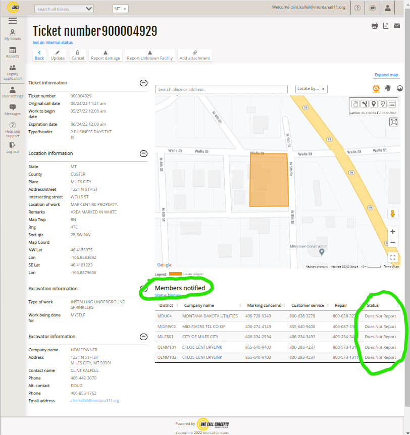Sort the table by Marking concerns column
This screenshot has width=410, height=435.
(x=266, y=305)
